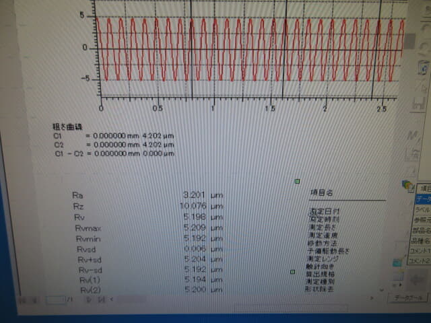The image size is (431, 323).
Task: Jump to the last page with the navigation arrow
Action: tap(101, 299)
